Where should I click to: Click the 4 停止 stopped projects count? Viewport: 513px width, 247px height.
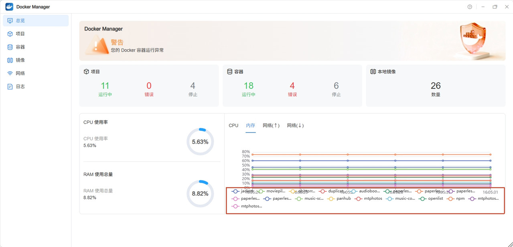193,89
